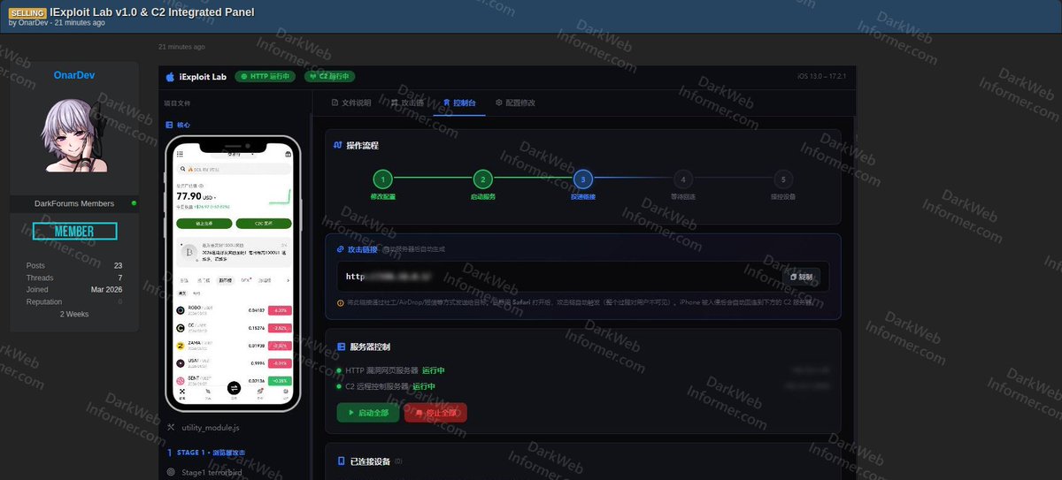Open the thread title IExploit Lab v1.0
Viewport: 1062px width, 480px height.
[152, 12]
